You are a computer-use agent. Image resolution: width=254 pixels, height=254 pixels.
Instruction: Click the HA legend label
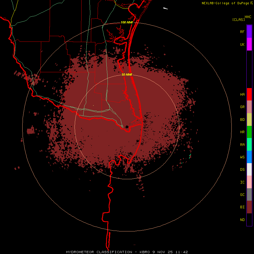(242, 95)
